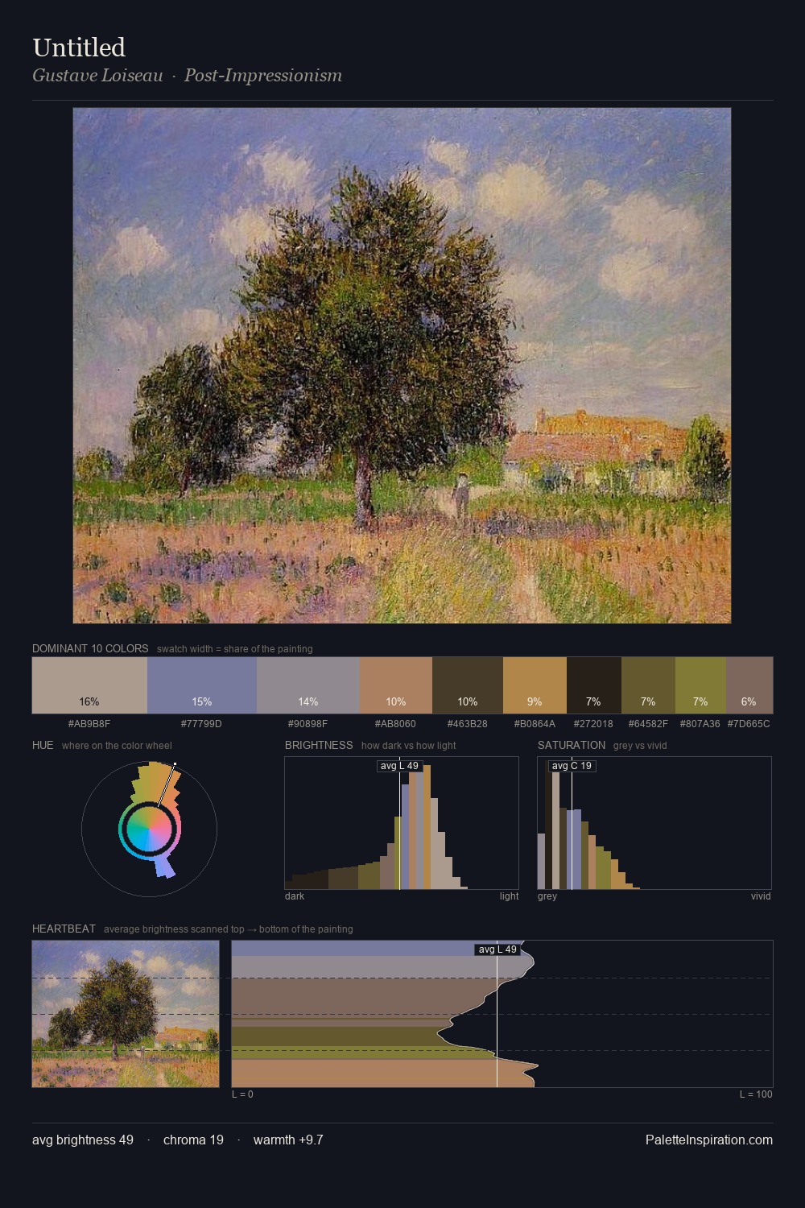Viewport: 805px width, 1208px height.
Task: Open the main painting image
Action: [402, 366]
